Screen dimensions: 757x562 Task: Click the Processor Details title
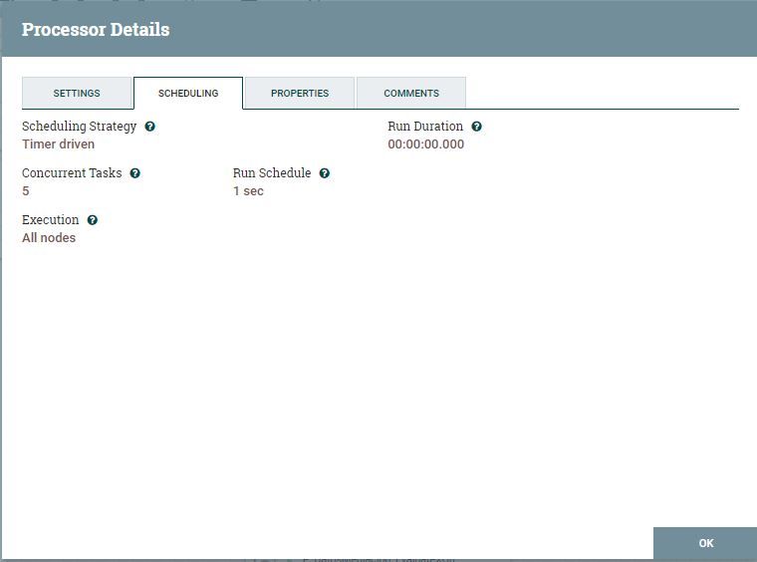tap(96, 30)
